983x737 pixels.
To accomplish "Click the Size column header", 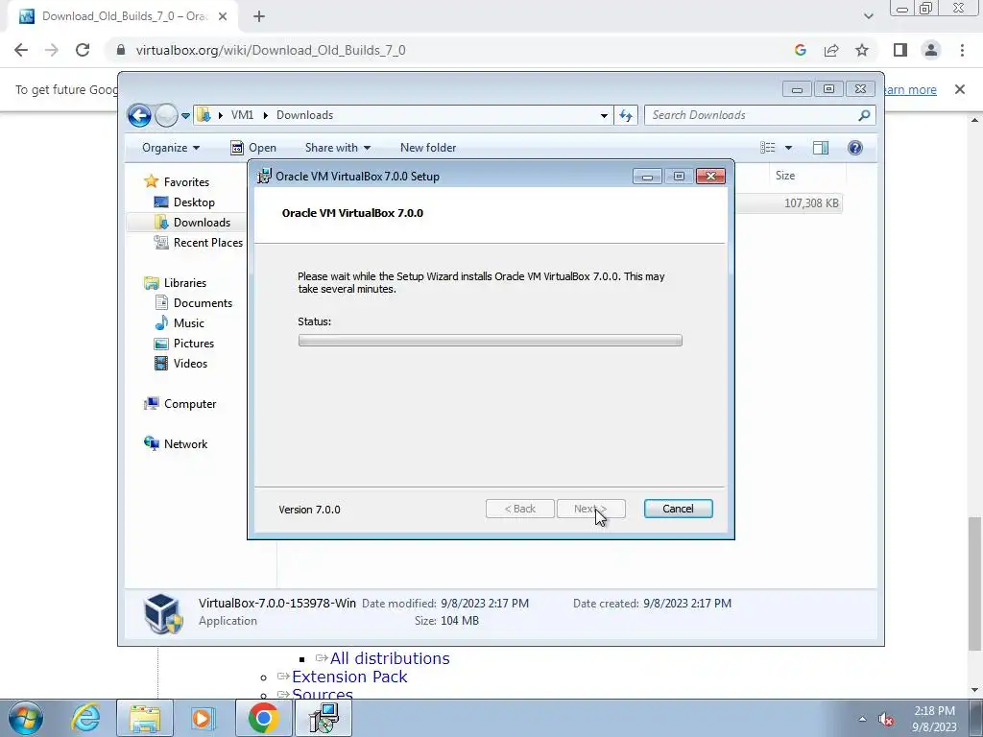I will [785, 176].
